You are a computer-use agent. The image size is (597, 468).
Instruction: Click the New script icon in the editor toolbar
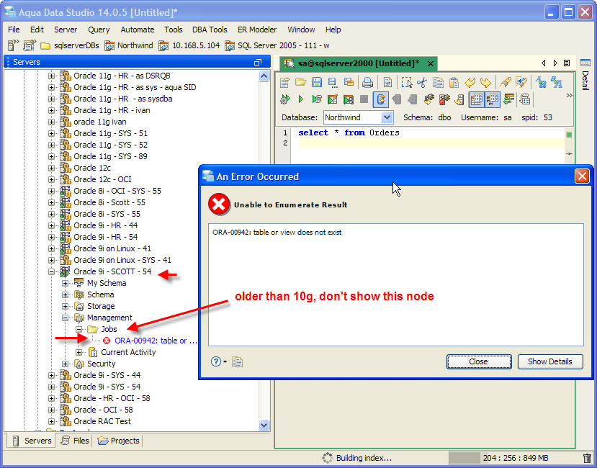point(284,82)
